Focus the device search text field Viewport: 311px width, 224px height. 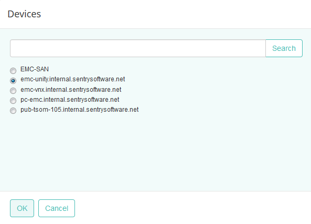pos(138,48)
